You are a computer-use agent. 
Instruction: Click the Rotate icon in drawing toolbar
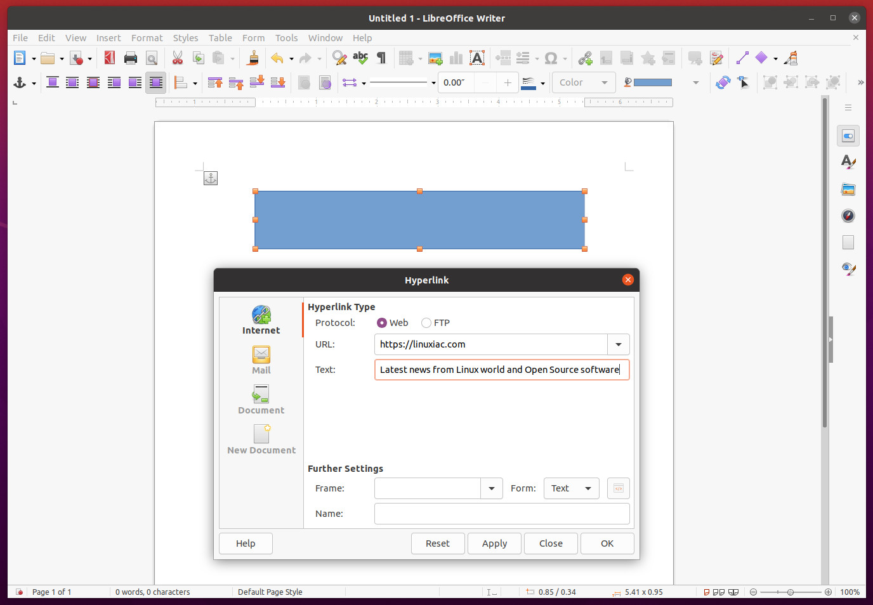(x=723, y=82)
